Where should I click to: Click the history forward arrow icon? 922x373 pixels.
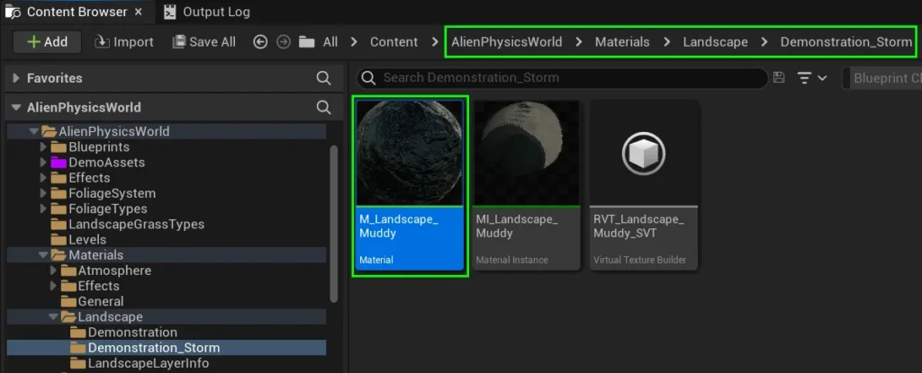(283, 42)
